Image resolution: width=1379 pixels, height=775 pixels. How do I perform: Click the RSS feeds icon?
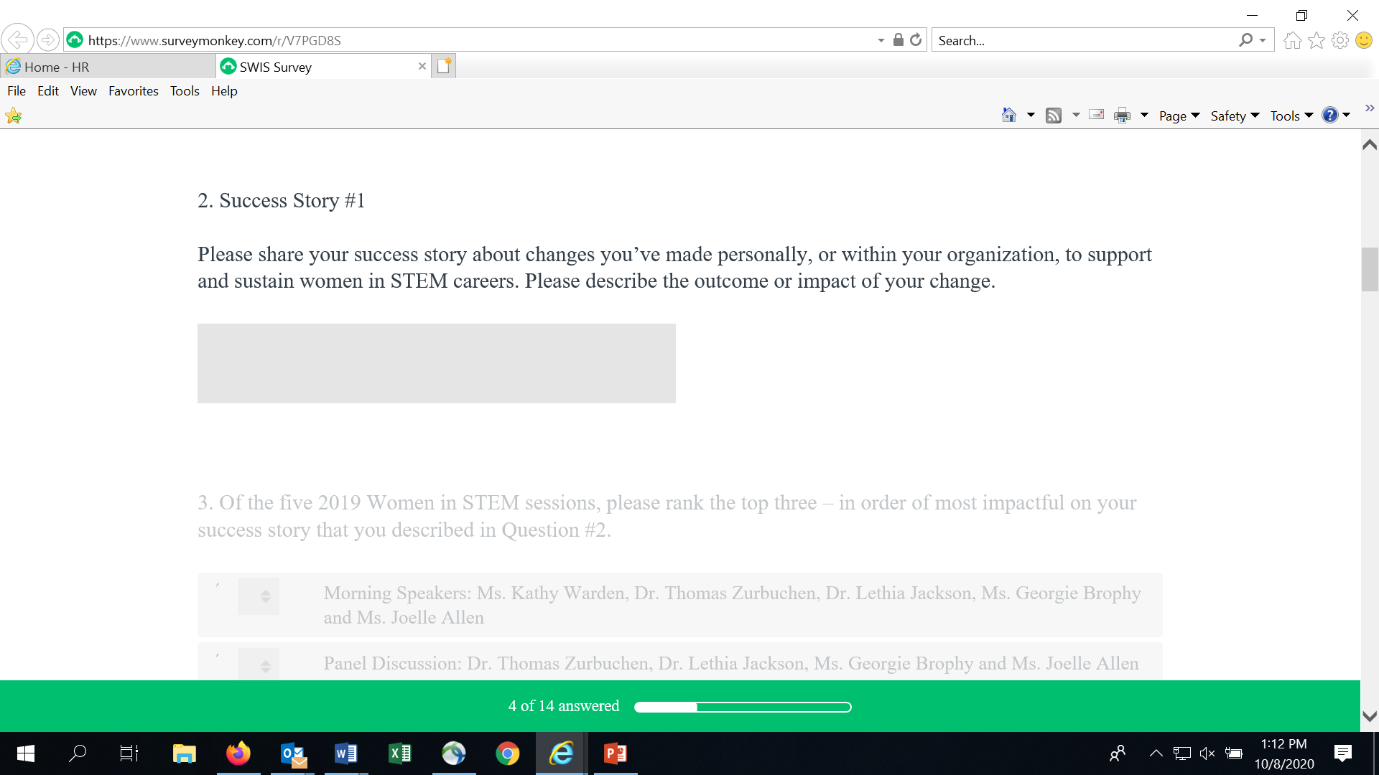(1054, 116)
